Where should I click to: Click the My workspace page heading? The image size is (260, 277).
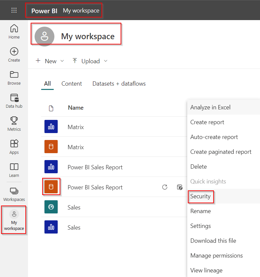click(x=88, y=37)
